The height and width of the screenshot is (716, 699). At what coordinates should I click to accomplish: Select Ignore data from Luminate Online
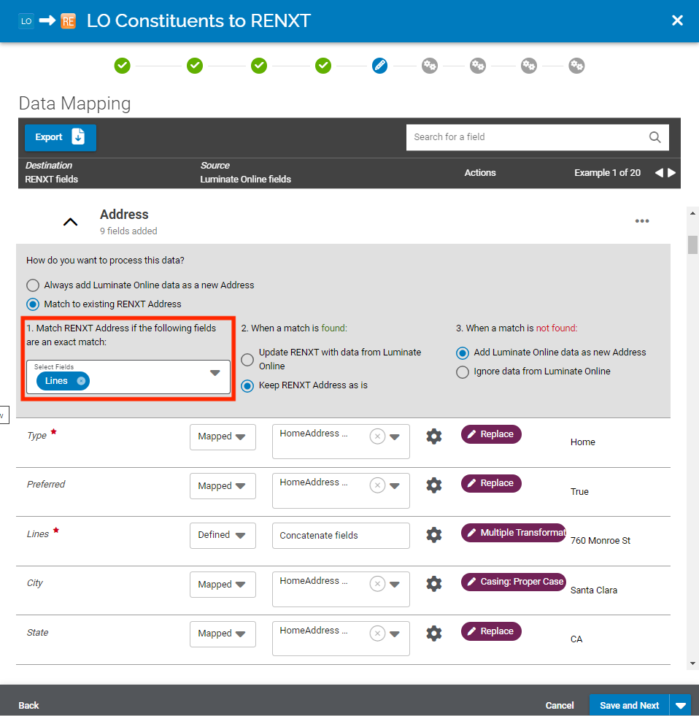pos(463,372)
